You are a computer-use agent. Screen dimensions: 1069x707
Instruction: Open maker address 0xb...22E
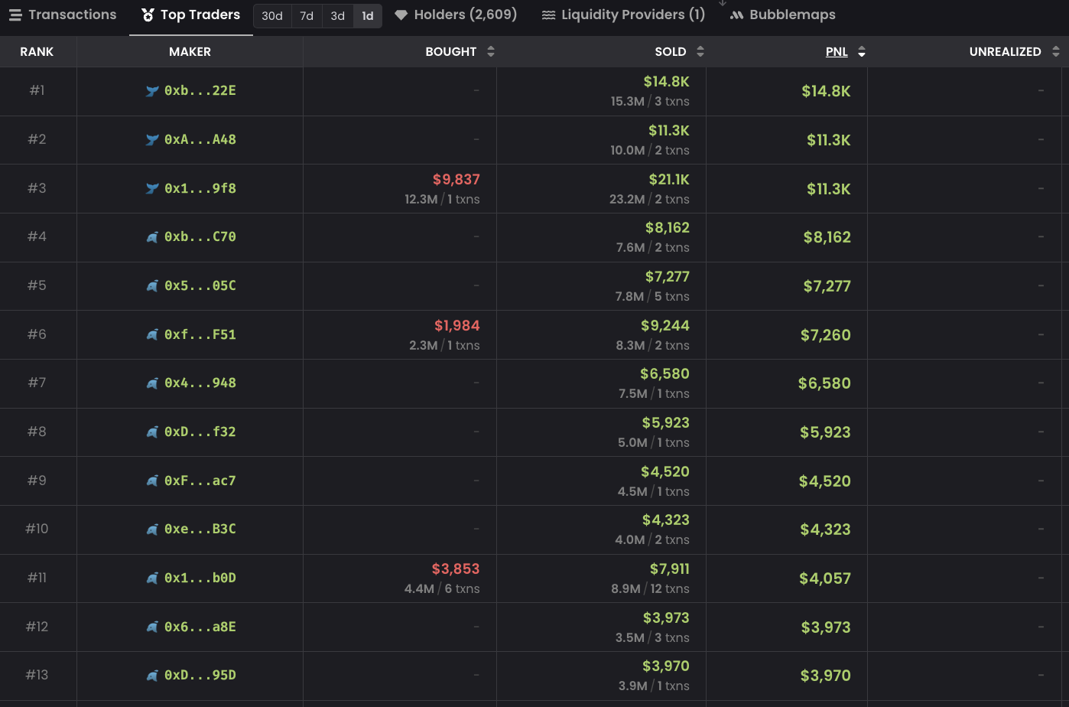(x=200, y=91)
